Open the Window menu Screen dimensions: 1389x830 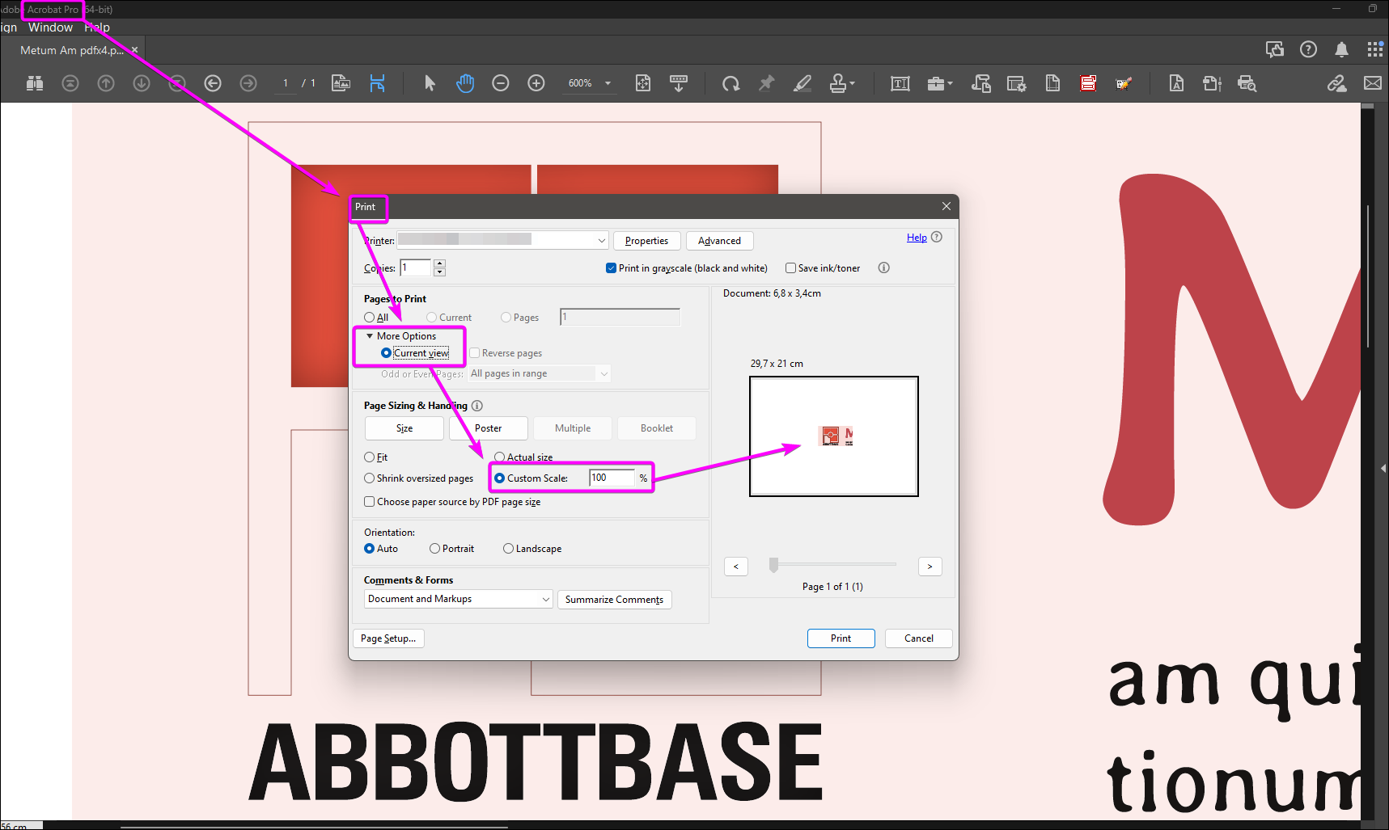pyautogui.click(x=50, y=27)
